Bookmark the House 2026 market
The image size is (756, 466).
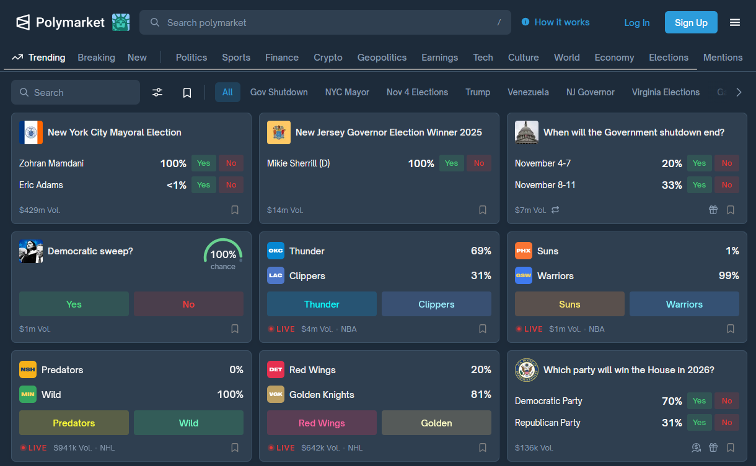click(x=731, y=447)
